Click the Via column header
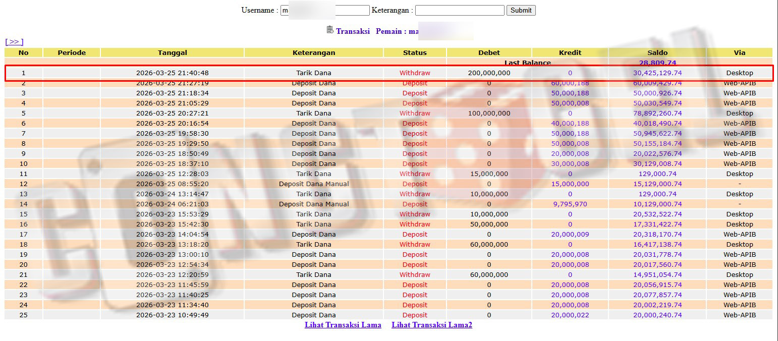Screen dimensions: 778x341 pyautogui.click(x=740, y=52)
